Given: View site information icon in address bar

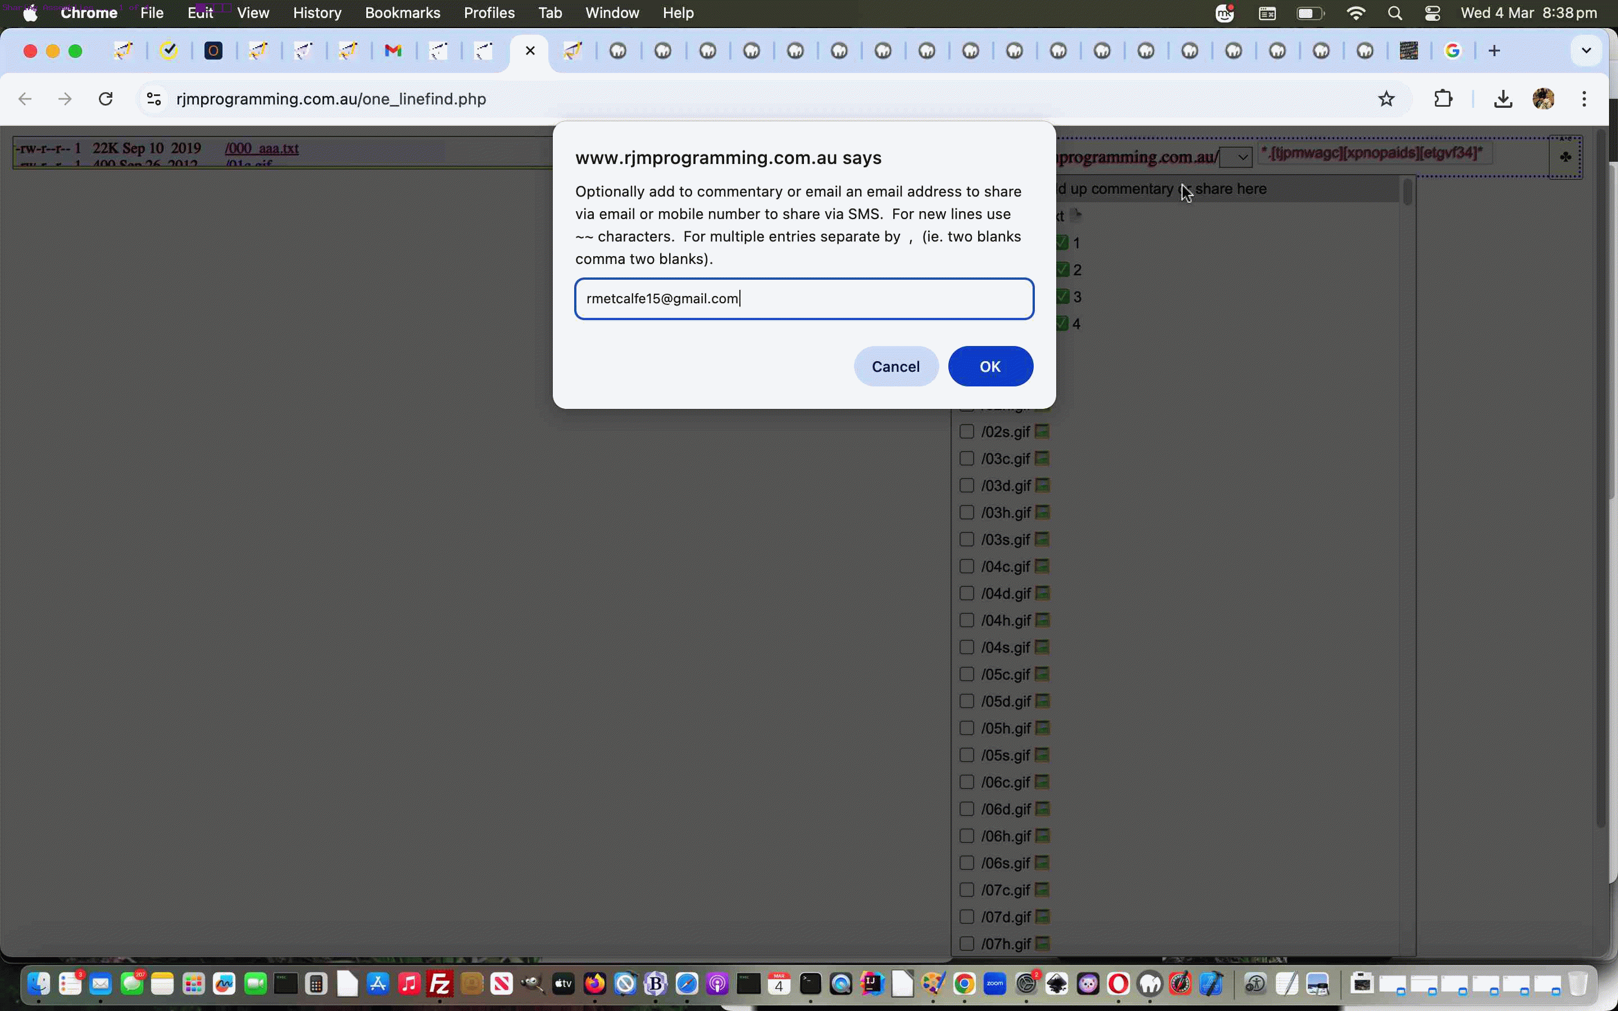Looking at the screenshot, I should [x=154, y=99].
